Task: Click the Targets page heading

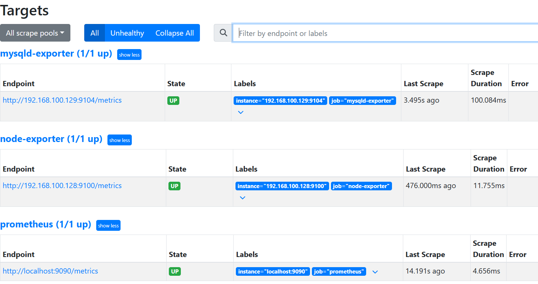Action: click(x=24, y=10)
